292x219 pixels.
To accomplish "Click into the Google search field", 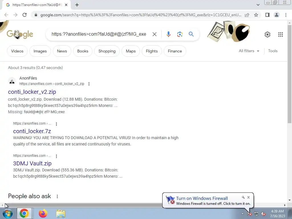I will tap(99, 34).
